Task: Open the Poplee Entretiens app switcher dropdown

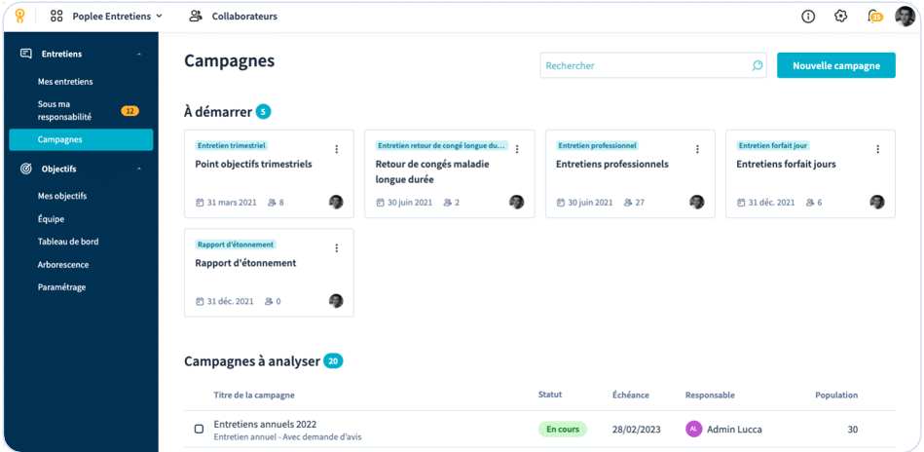Action: (x=108, y=17)
